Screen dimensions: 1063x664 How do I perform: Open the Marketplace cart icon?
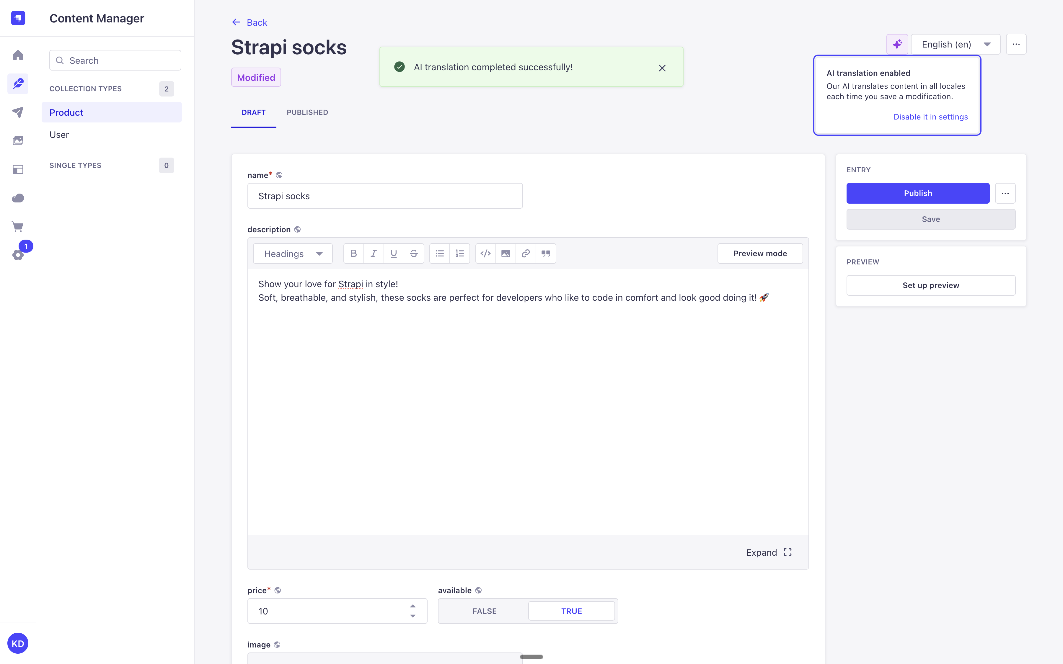point(18,226)
